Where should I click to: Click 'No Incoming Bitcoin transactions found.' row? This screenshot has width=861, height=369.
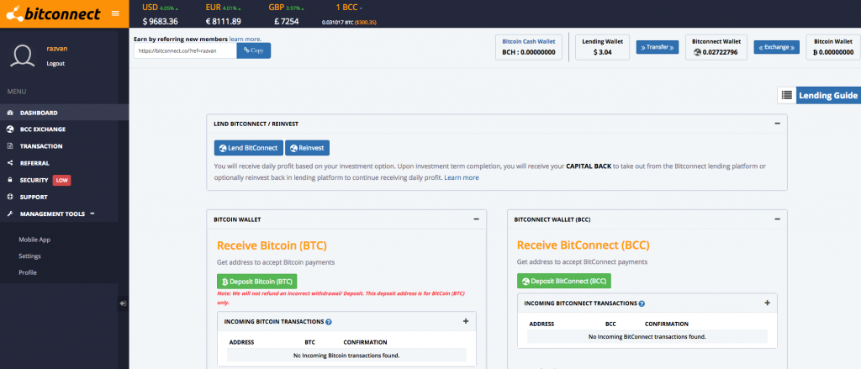346,356
